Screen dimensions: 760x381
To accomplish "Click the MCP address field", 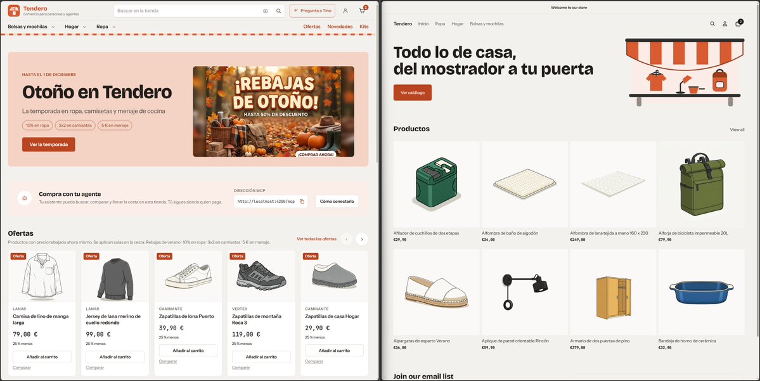I will (271, 201).
